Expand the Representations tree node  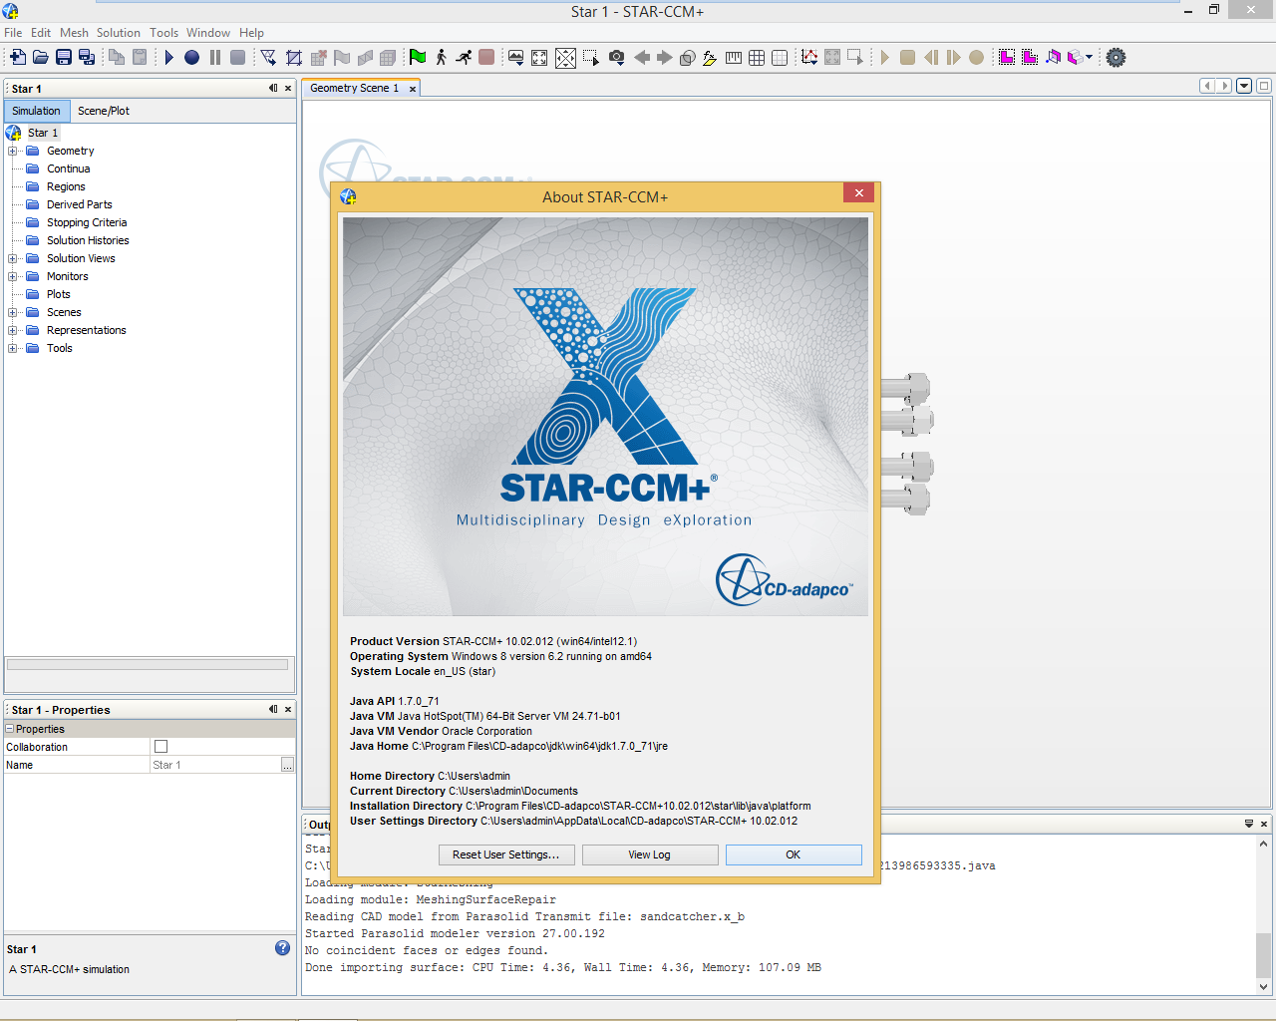click(13, 331)
